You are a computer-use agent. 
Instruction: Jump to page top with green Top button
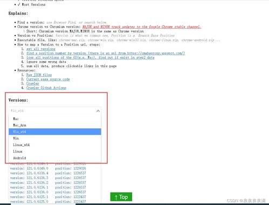[x=121, y=197]
